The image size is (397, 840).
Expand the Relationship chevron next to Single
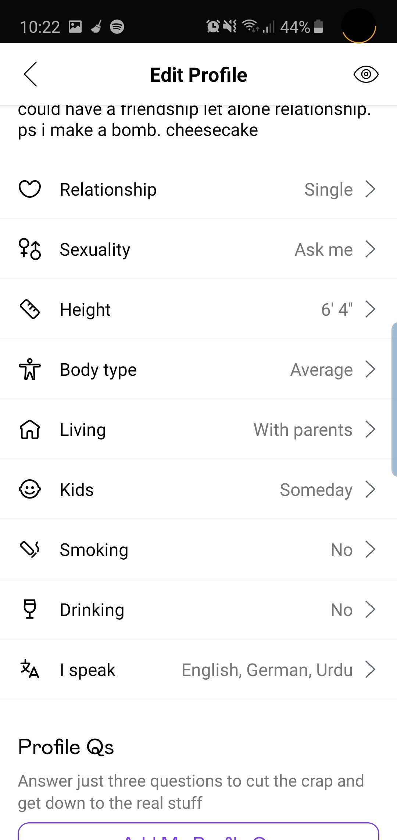click(370, 189)
